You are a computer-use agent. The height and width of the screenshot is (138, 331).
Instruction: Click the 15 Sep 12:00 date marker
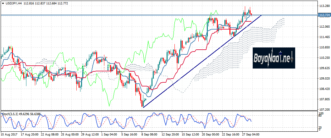coord(190,135)
